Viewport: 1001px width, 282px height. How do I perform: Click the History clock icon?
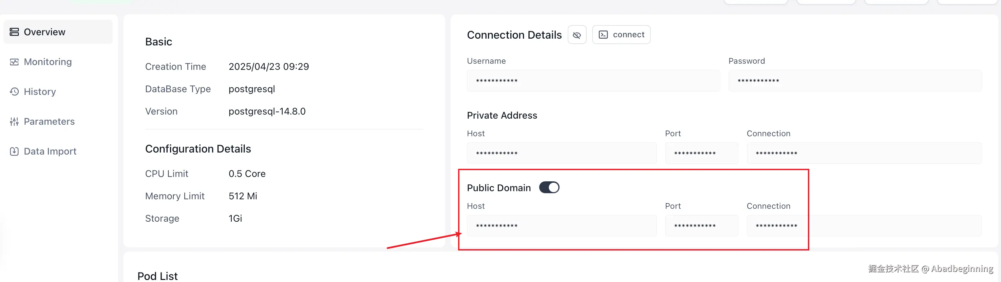tap(14, 92)
